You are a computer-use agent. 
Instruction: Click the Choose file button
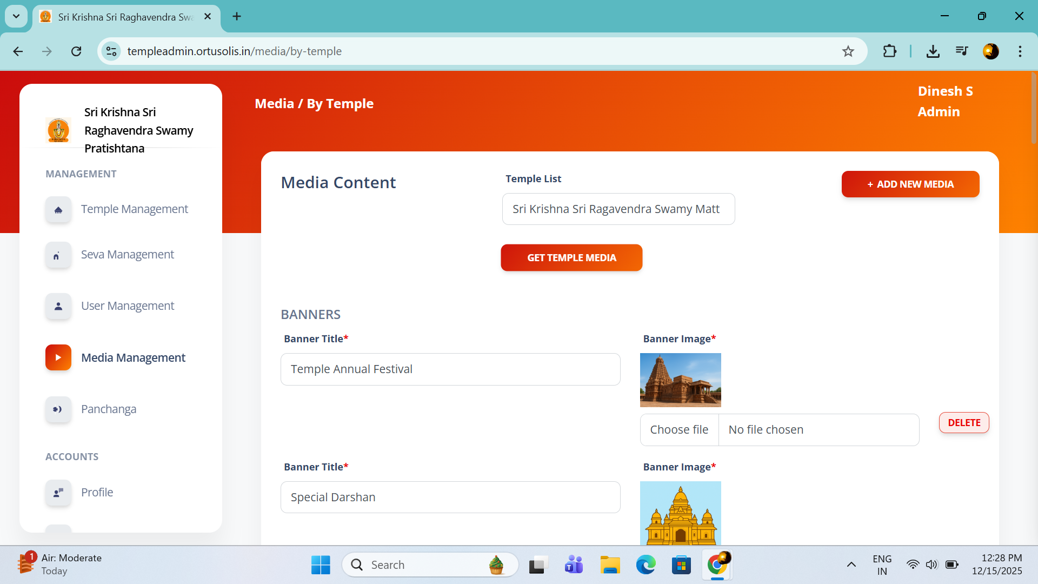(x=679, y=430)
